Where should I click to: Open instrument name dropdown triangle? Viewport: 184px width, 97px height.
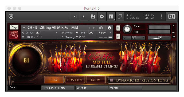[24, 28]
